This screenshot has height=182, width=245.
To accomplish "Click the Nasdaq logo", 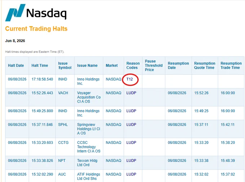I will coord(36,13).
